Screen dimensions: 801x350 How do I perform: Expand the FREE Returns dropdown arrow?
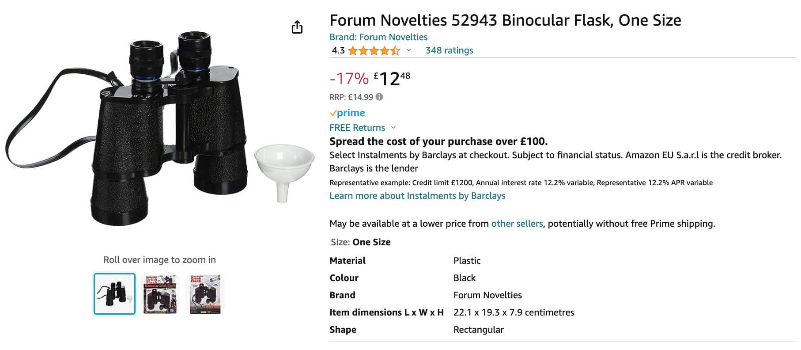393,128
